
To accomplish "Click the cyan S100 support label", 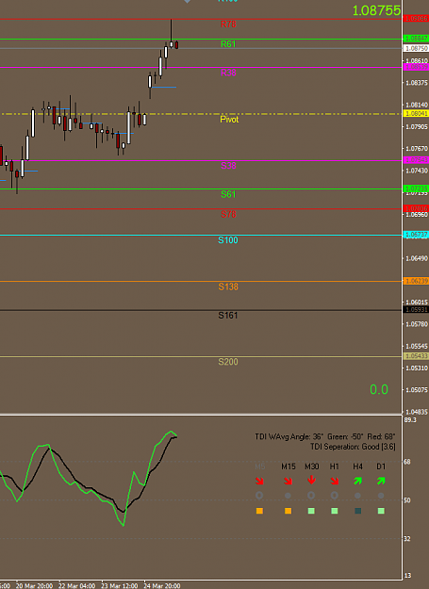I will (228, 240).
